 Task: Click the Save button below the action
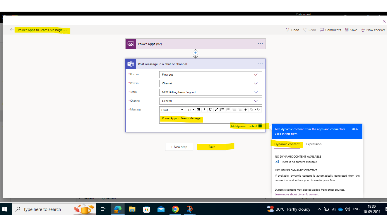pyautogui.click(x=212, y=147)
